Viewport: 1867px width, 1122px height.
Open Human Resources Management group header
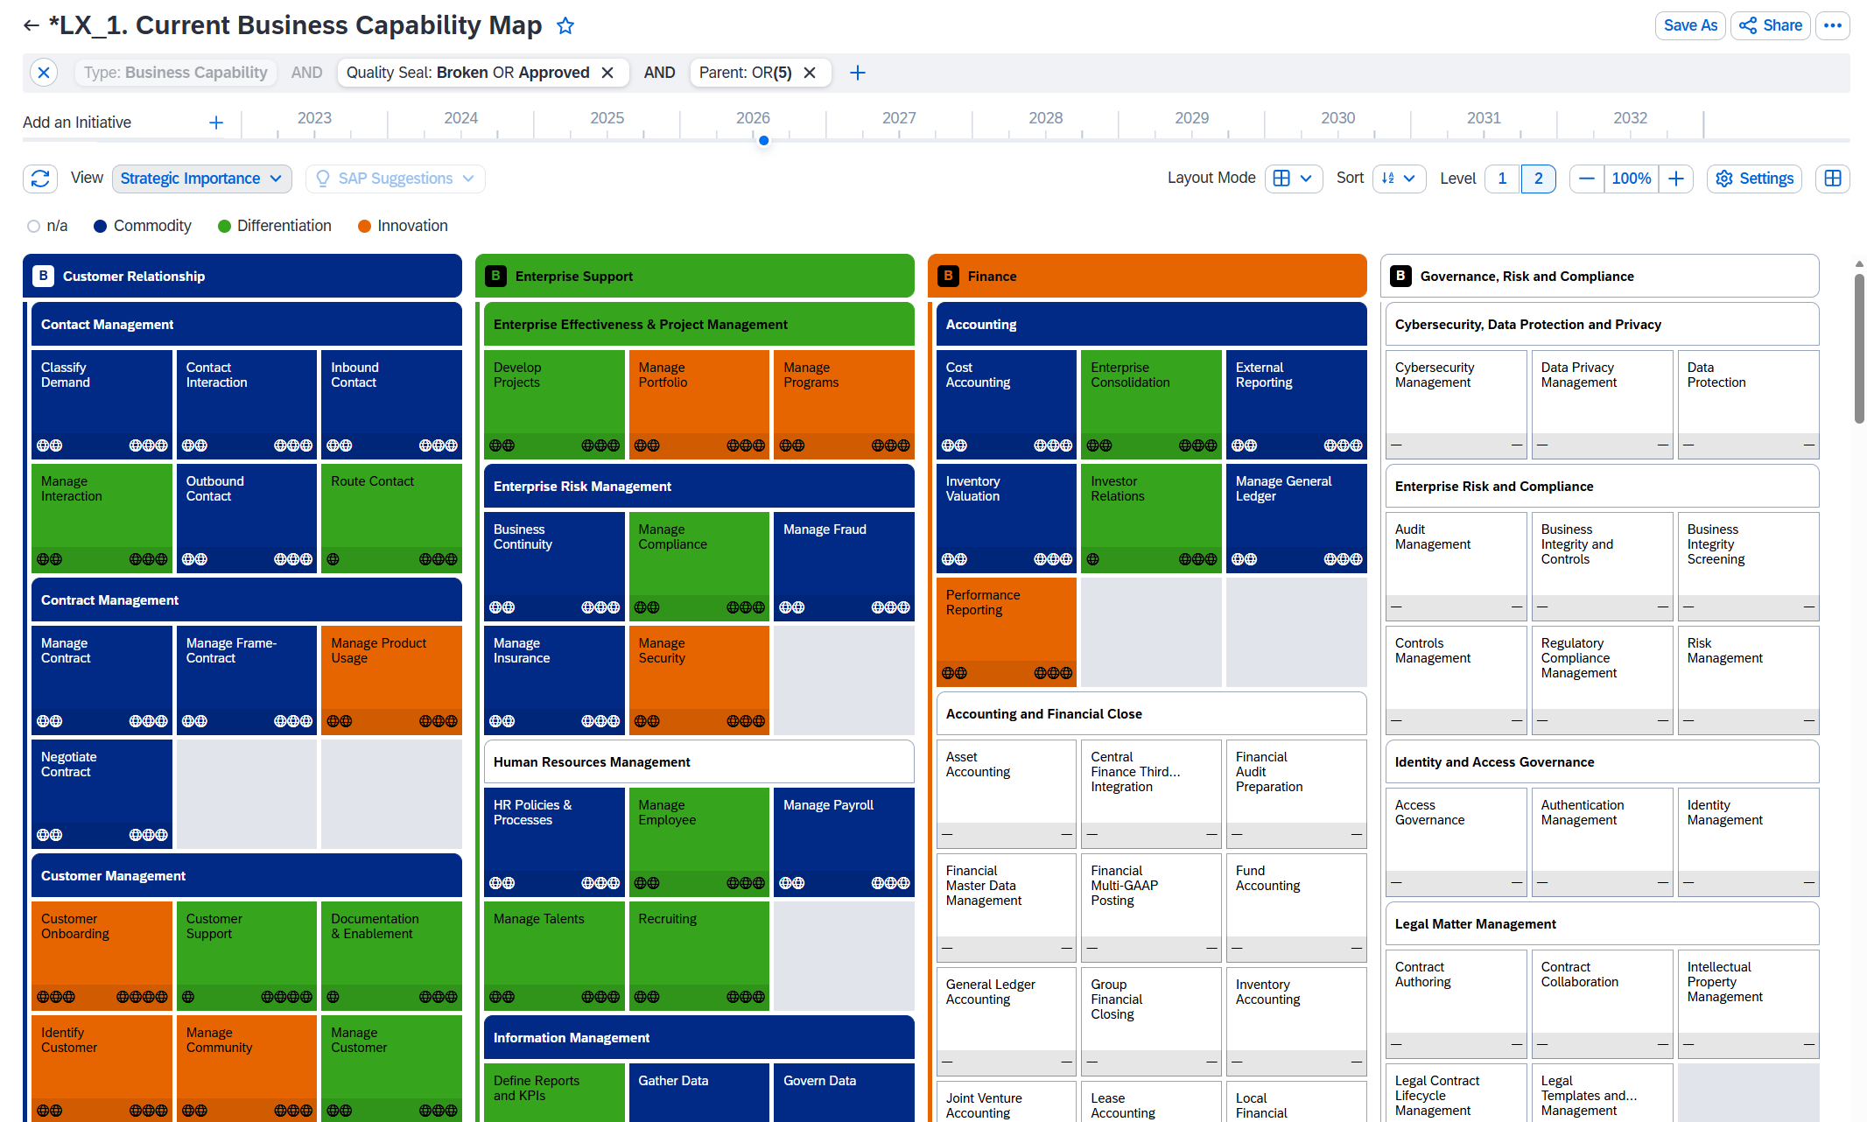coord(698,761)
